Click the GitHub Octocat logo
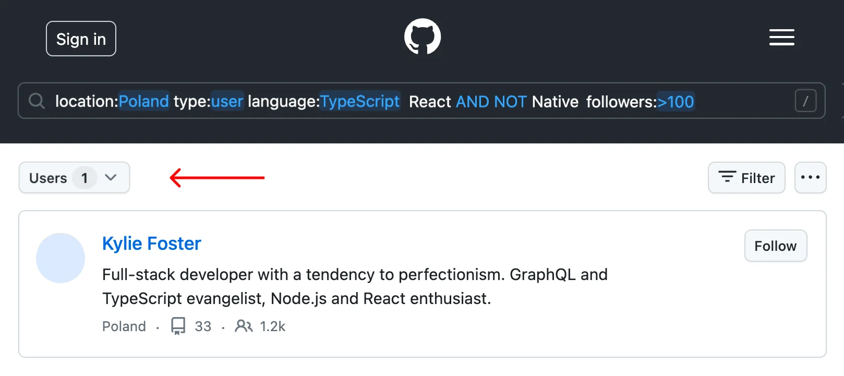The image size is (844, 376). pos(423,37)
